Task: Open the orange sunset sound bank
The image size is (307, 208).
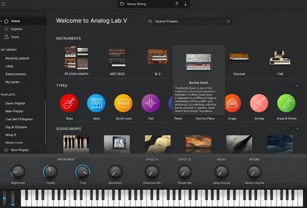Action: pos(198,144)
